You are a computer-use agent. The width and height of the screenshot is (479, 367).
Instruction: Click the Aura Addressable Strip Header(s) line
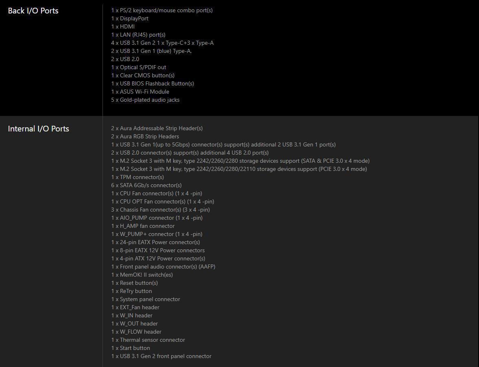coord(157,128)
